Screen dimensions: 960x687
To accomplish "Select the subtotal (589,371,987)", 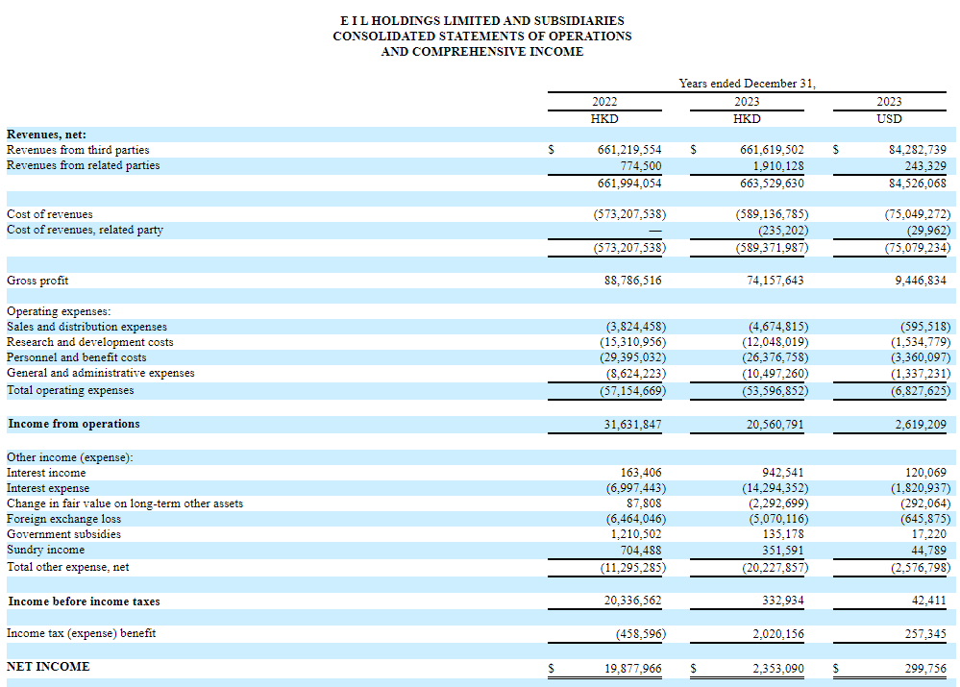I will pyautogui.click(x=772, y=248).
